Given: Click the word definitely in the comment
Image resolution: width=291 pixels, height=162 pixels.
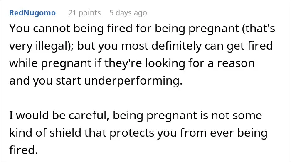Looking at the screenshot, I should click(177, 46).
